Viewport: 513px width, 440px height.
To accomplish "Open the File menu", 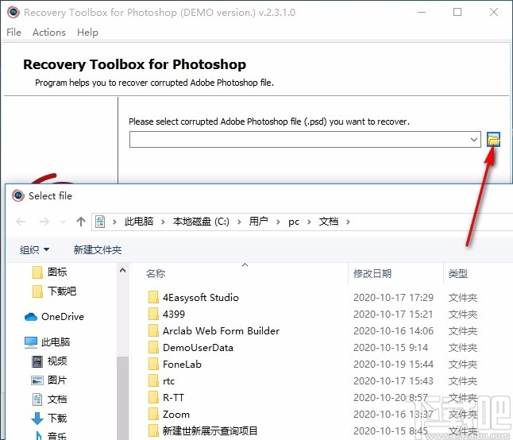I will pyautogui.click(x=13, y=33).
